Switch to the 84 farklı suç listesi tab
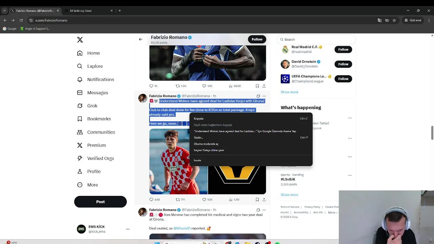Screen dimensions: 434x244 tap(88, 11)
